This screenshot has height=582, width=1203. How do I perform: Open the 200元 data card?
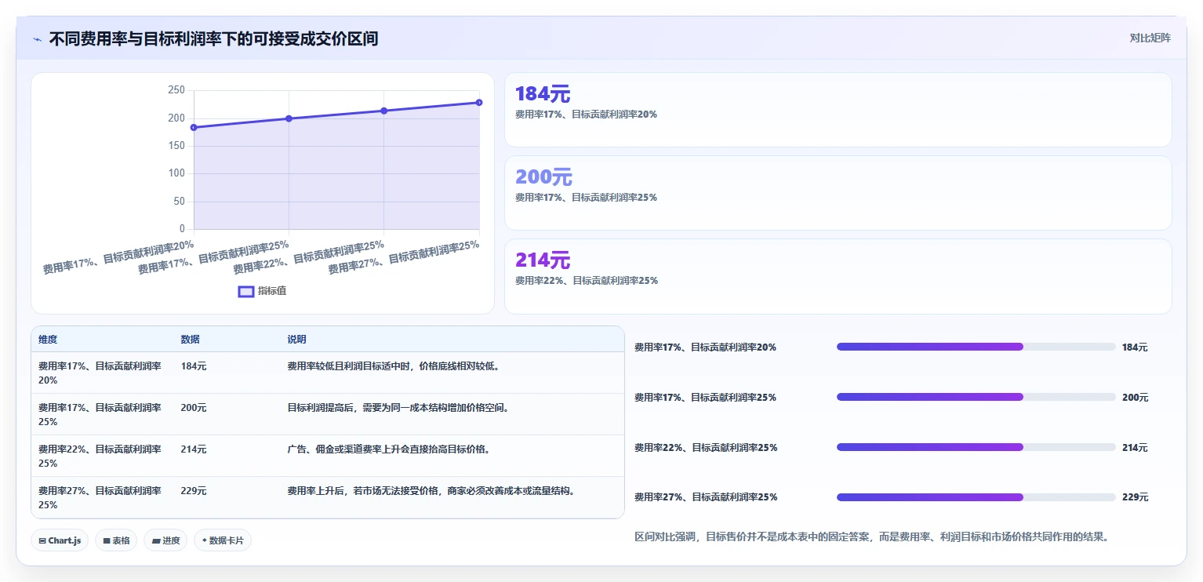(838, 193)
